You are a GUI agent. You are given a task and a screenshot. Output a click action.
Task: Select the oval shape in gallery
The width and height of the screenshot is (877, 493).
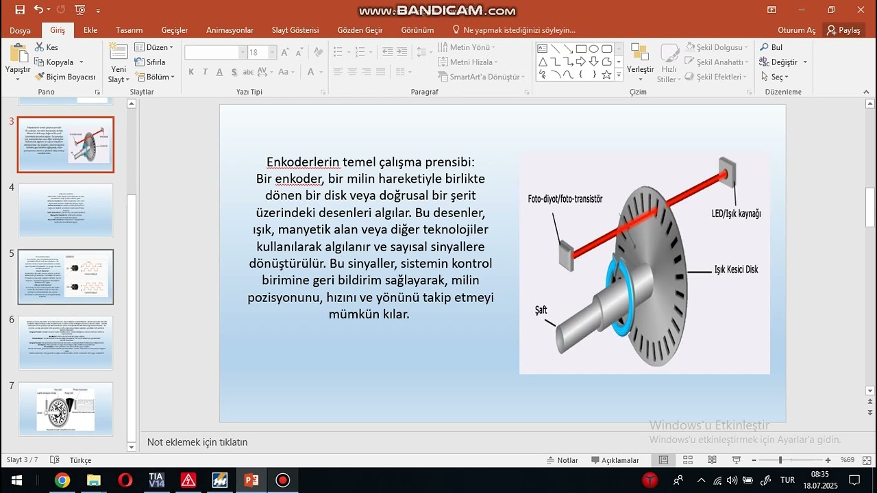coord(594,49)
